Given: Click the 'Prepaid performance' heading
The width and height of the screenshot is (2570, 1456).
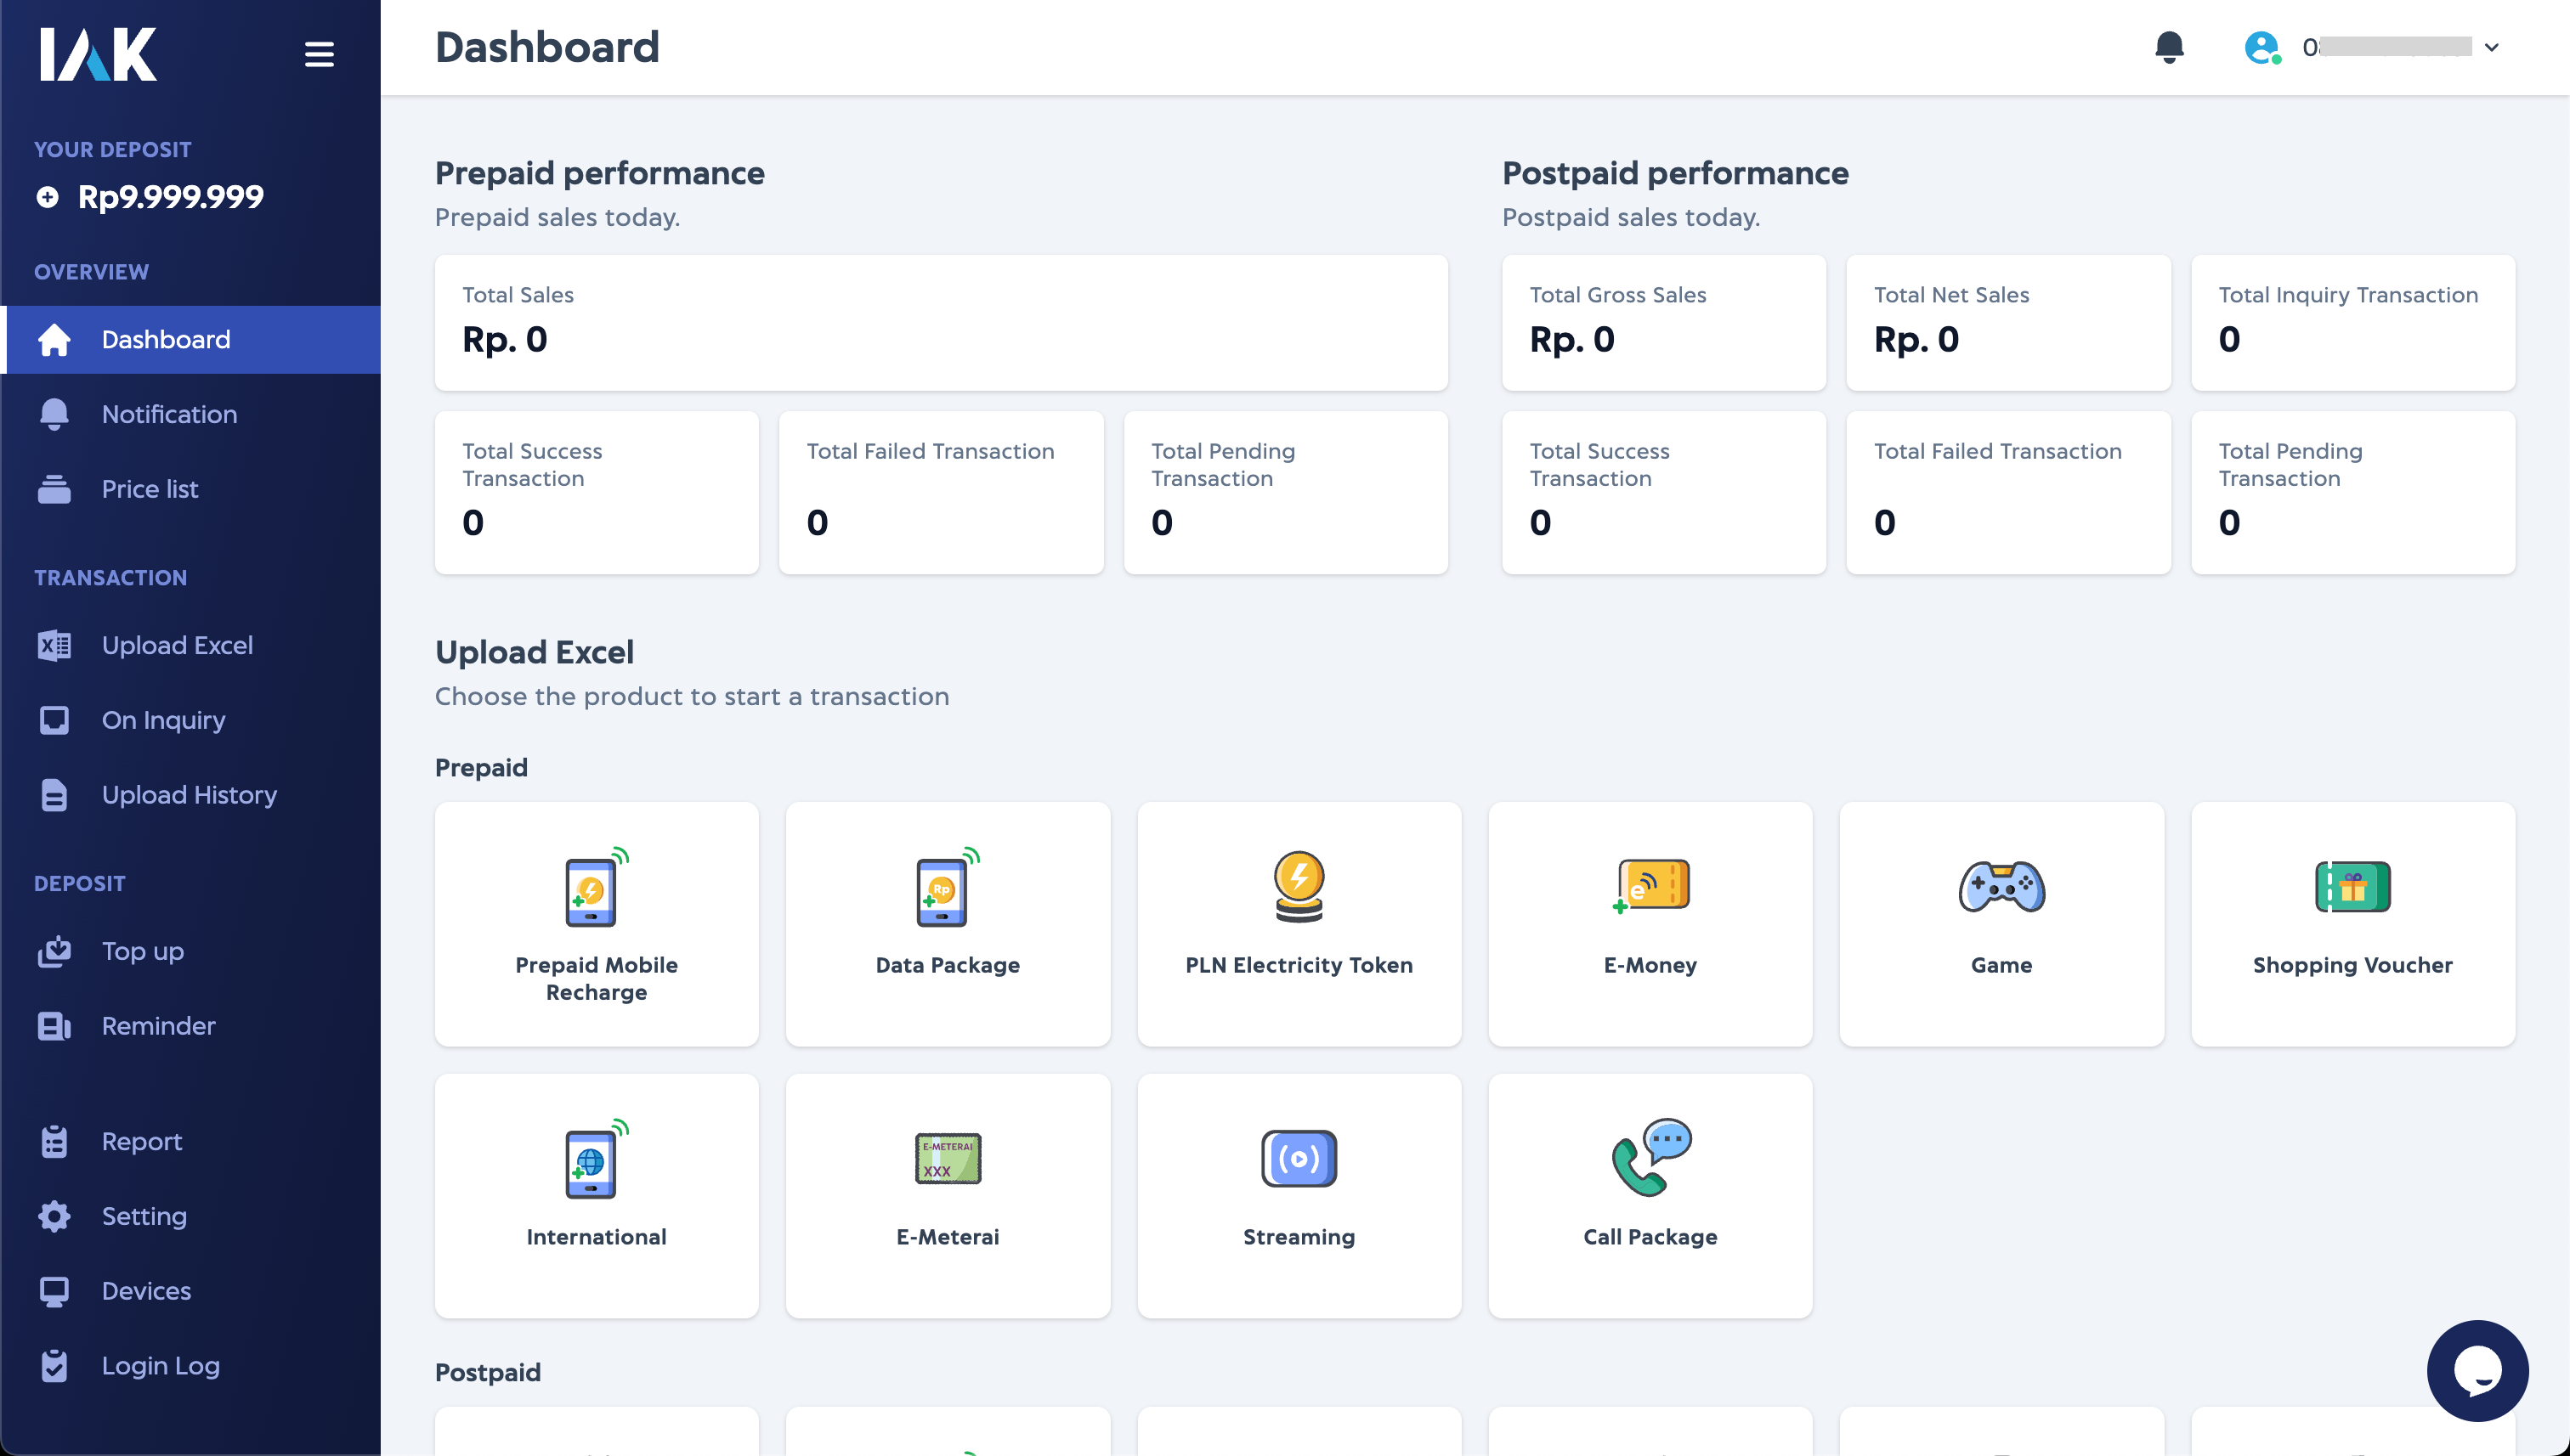Looking at the screenshot, I should tap(599, 173).
